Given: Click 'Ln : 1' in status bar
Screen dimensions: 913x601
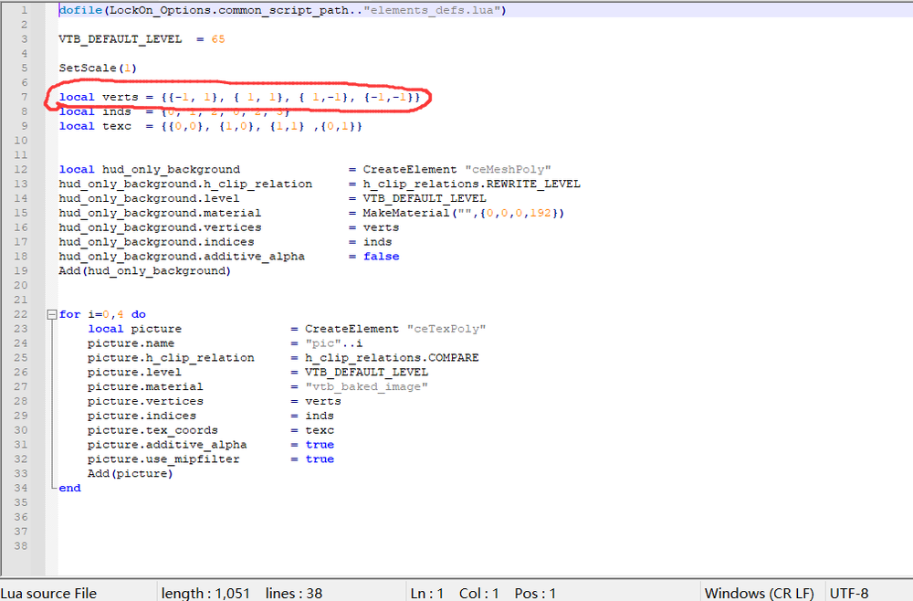Looking at the screenshot, I should click(426, 593).
